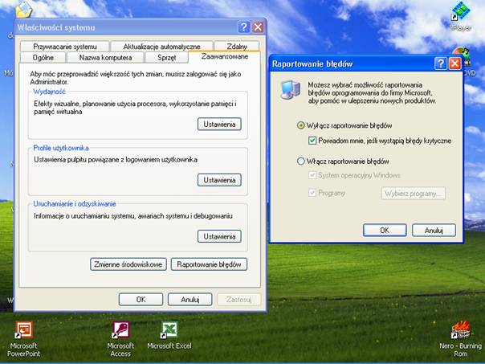
Task: Open the media player shortcut at top right
Action: 461,15
